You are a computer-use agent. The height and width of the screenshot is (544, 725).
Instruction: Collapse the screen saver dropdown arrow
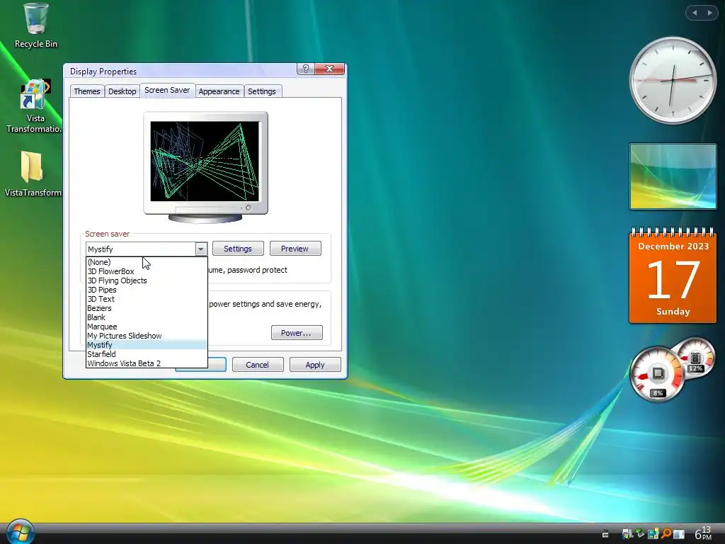[200, 249]
